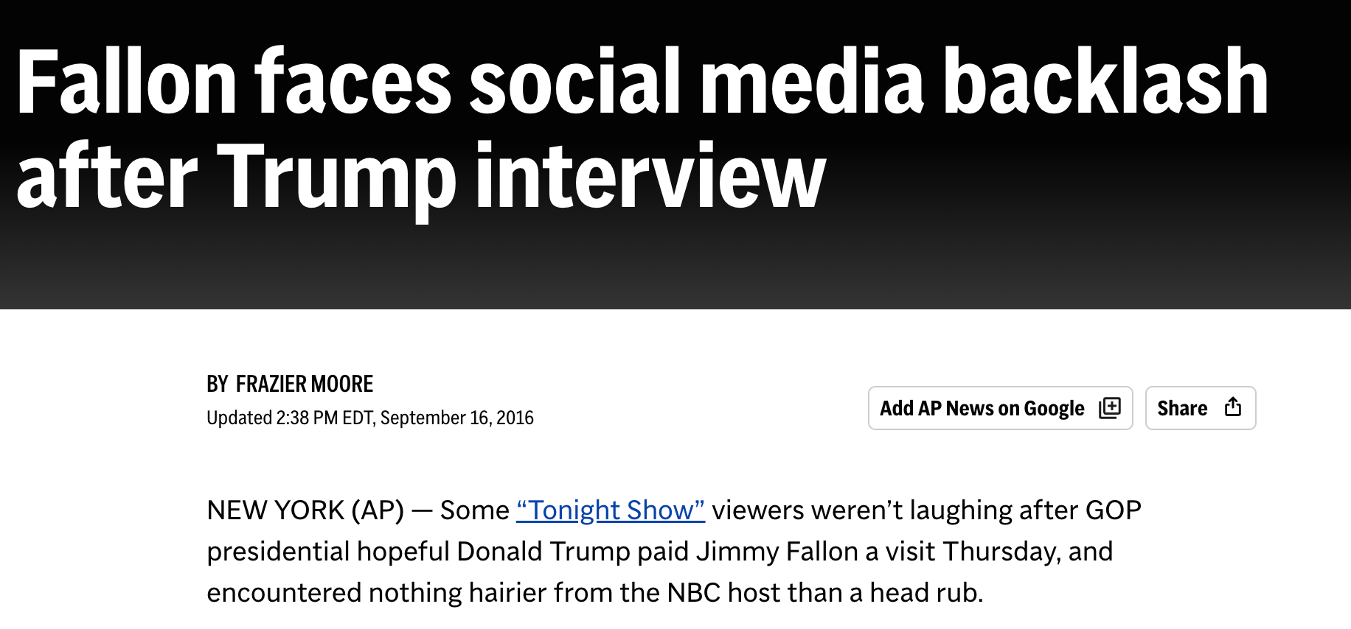The width and height of the screenshot is (1351, 629).
Task: Click the "Add AP News on Google" button
Action: point(1000,407)
